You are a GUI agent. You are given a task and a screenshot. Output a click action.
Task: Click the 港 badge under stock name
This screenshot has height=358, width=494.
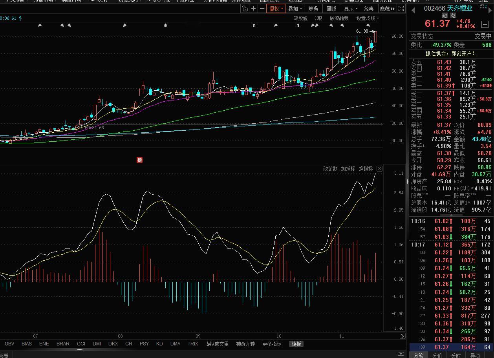click(452, 15)
